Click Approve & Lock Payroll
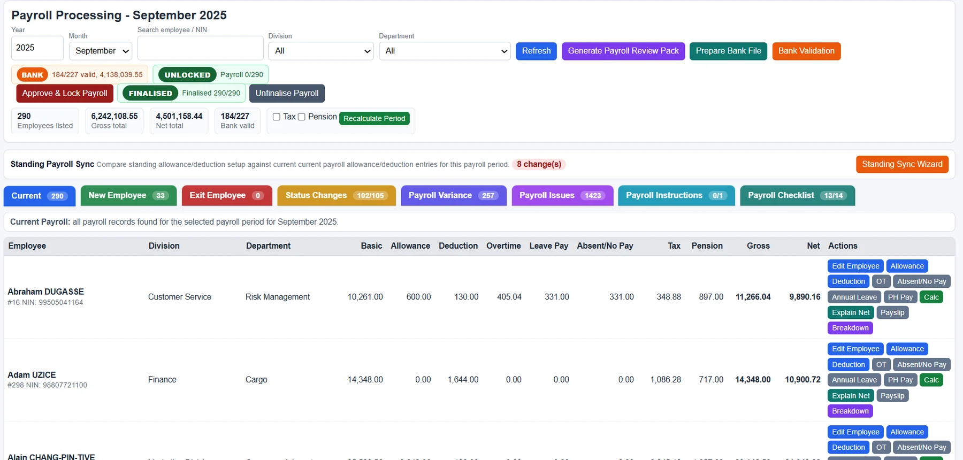The width and height of the screenshot is (963, 460). [65, 93]
